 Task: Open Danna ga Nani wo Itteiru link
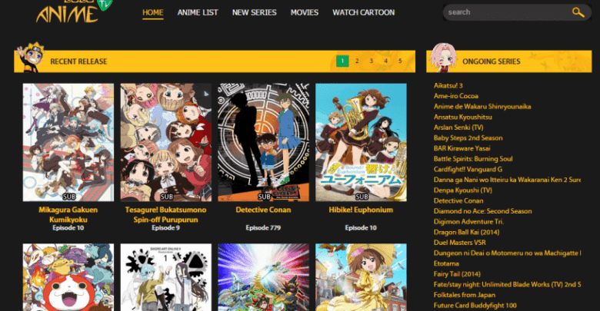coord(507,180)
